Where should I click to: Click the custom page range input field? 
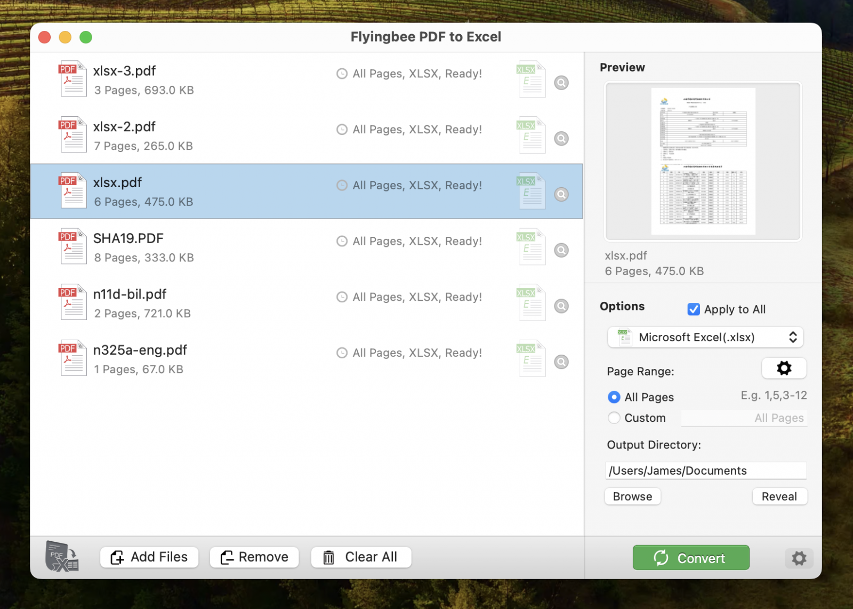coord(744,418)
